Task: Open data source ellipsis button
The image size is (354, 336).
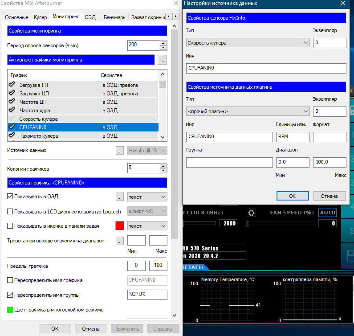Action: 120,151
